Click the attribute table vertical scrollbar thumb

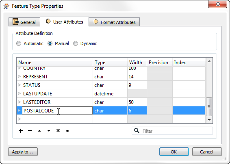pos(209,107)
